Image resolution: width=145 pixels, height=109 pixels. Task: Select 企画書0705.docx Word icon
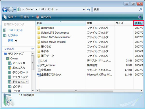[39, 75]
